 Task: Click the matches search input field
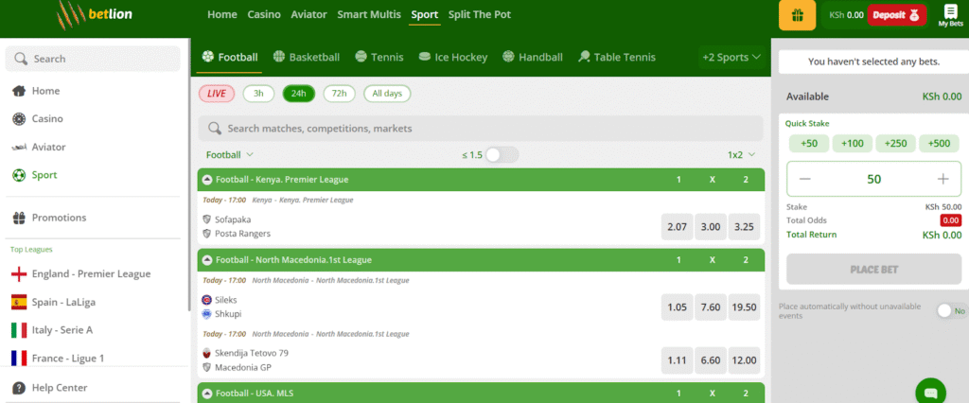[x=481, y=128]
